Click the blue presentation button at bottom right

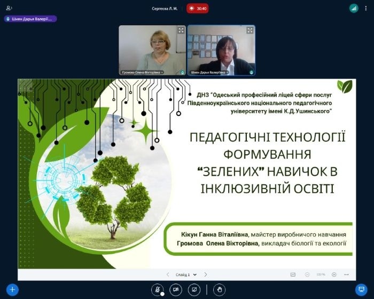point(361,289)
